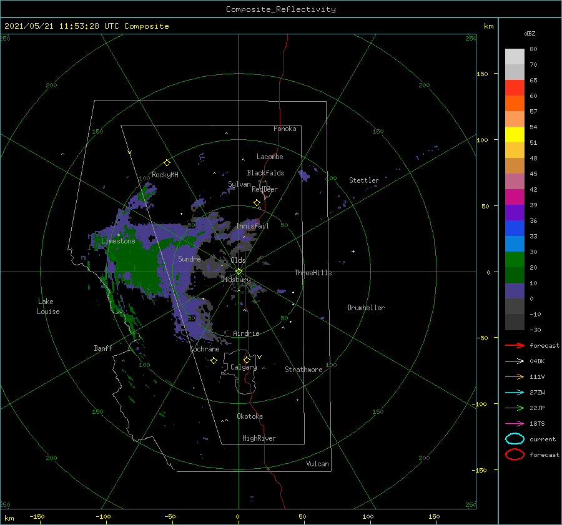
Task: Click the -30 dBZ legend value
Action: [536, 330]
